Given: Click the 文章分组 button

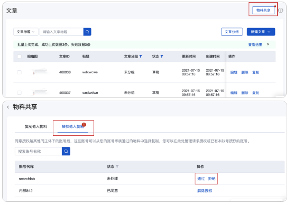Looking at the screenshot, I should click(232, 32).
